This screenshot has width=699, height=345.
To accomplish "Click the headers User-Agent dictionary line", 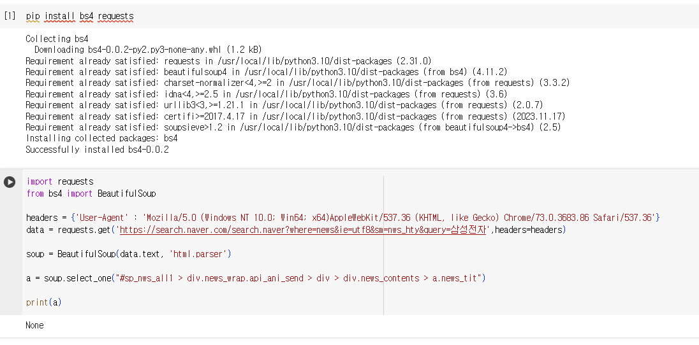I will tap(343, 218).
